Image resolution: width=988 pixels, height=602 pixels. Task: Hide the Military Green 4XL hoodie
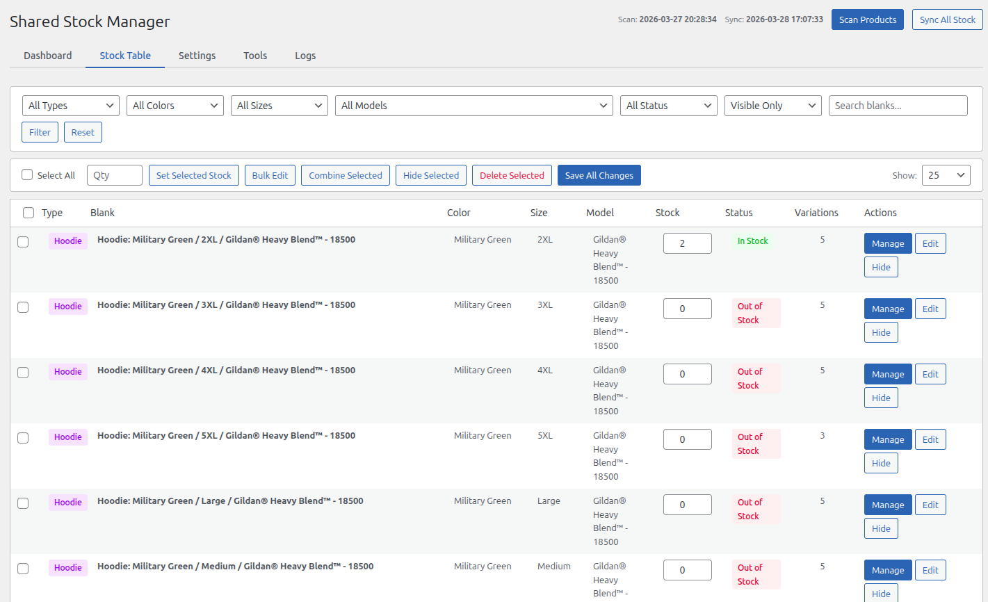(x=881, y=398)
